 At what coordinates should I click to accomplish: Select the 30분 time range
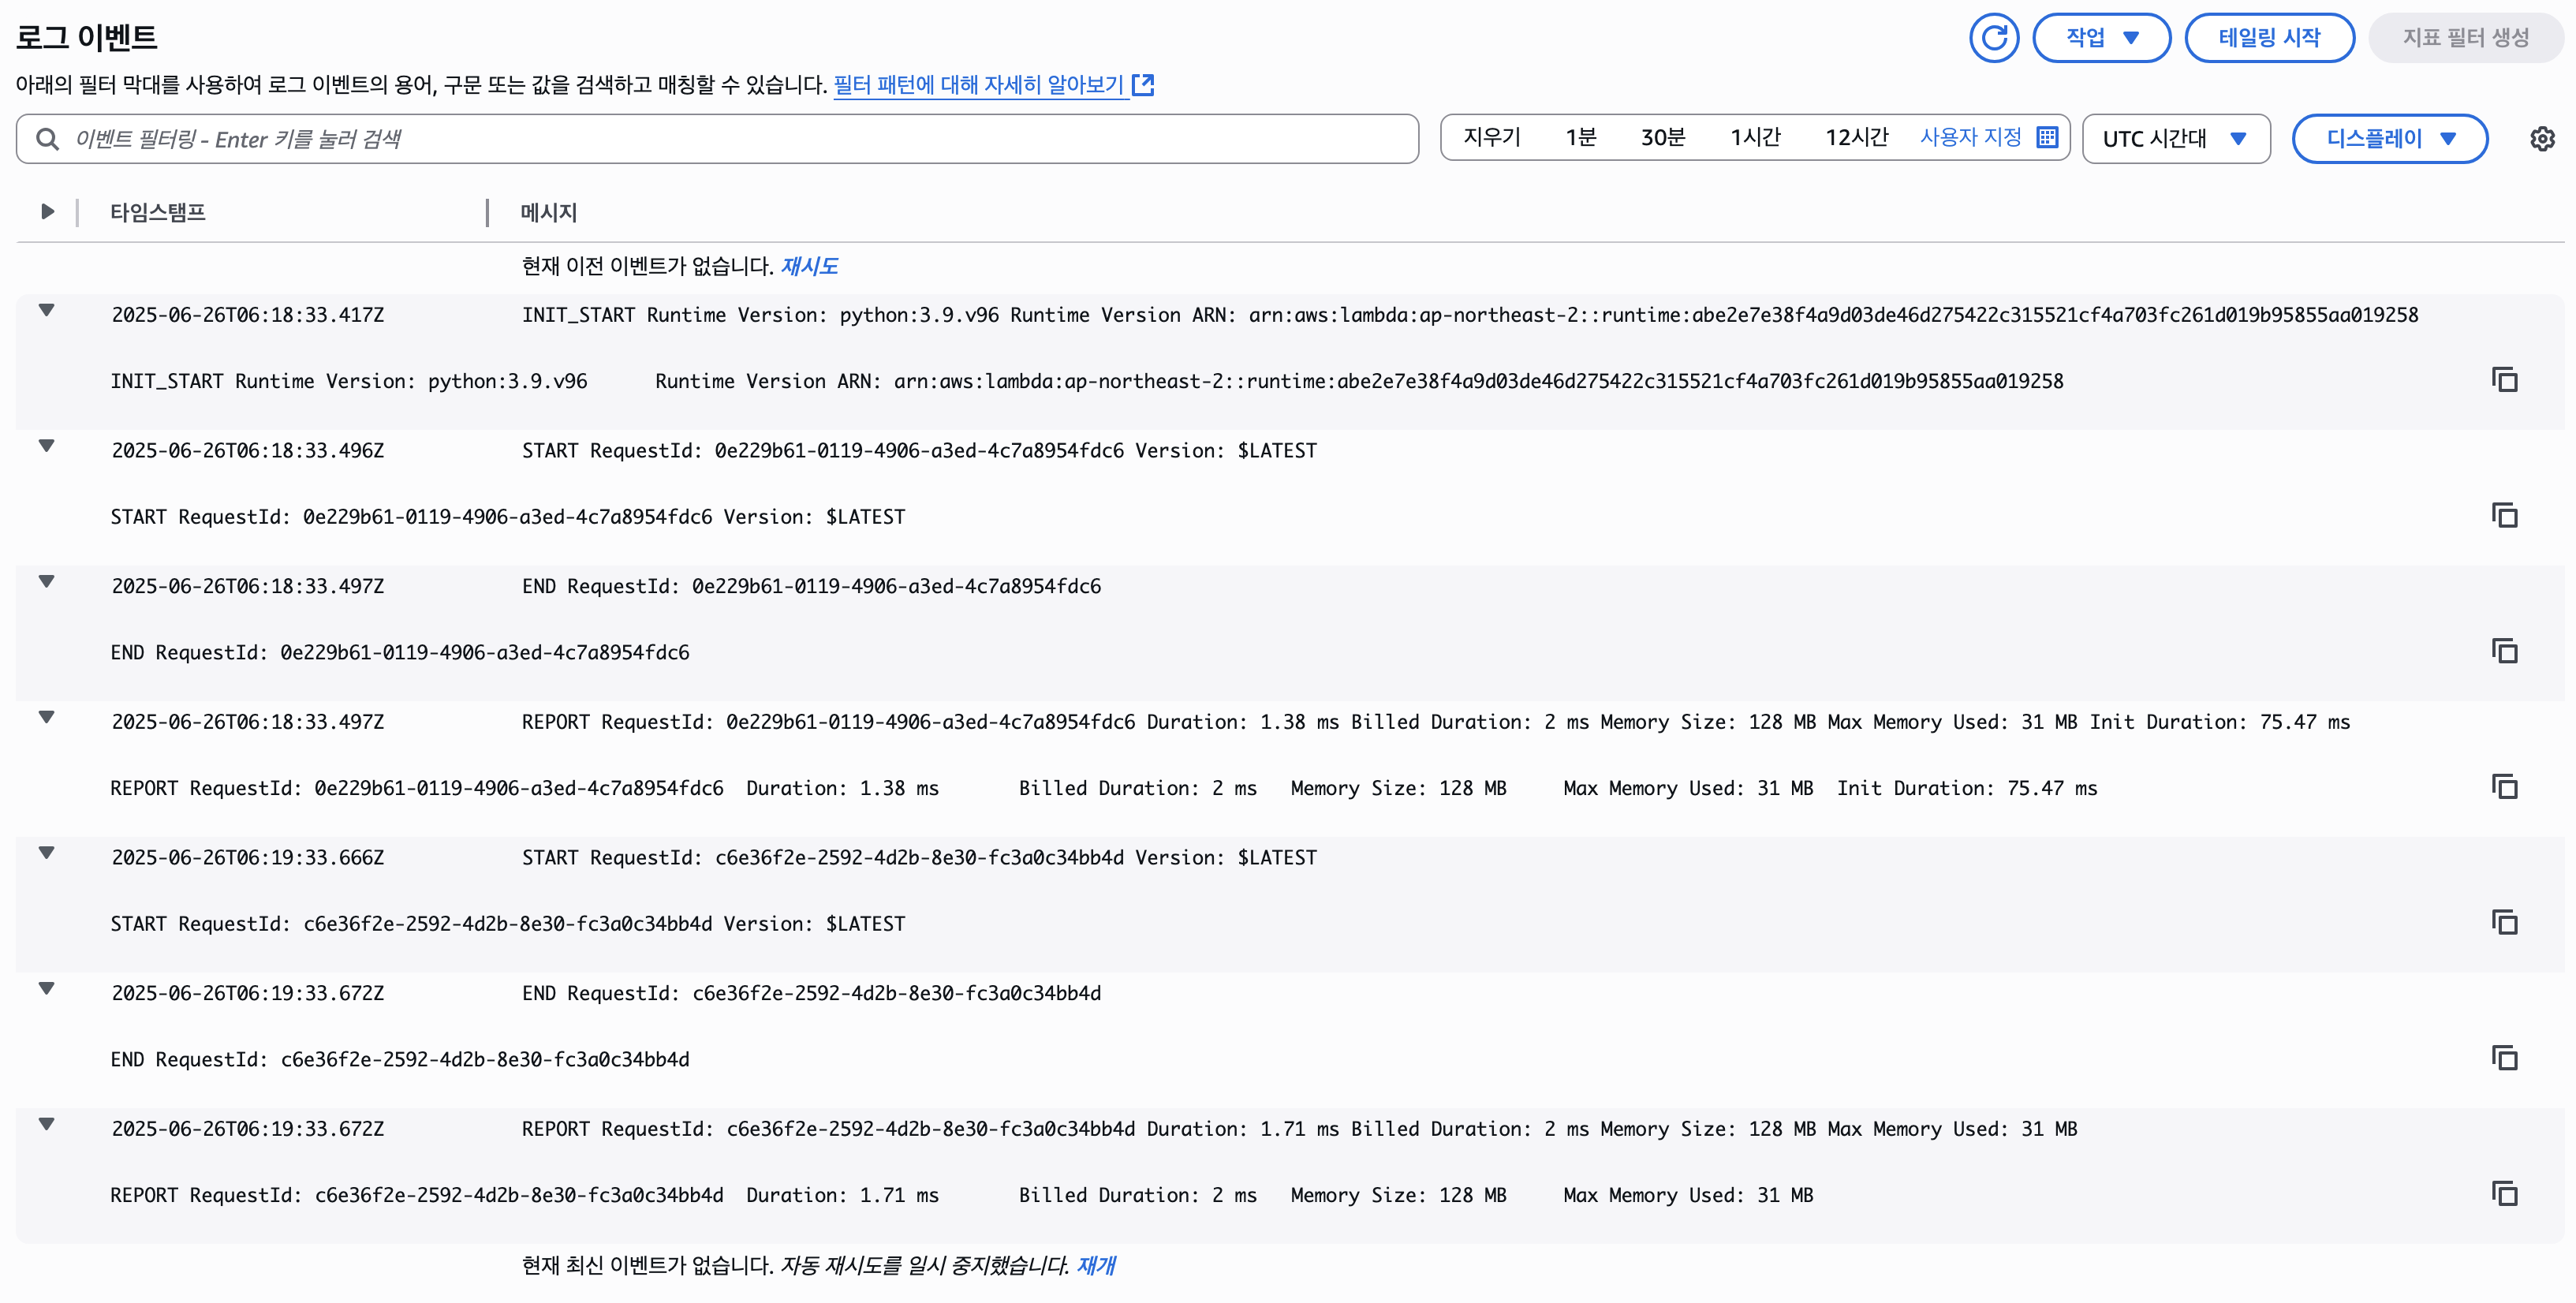1663,138
